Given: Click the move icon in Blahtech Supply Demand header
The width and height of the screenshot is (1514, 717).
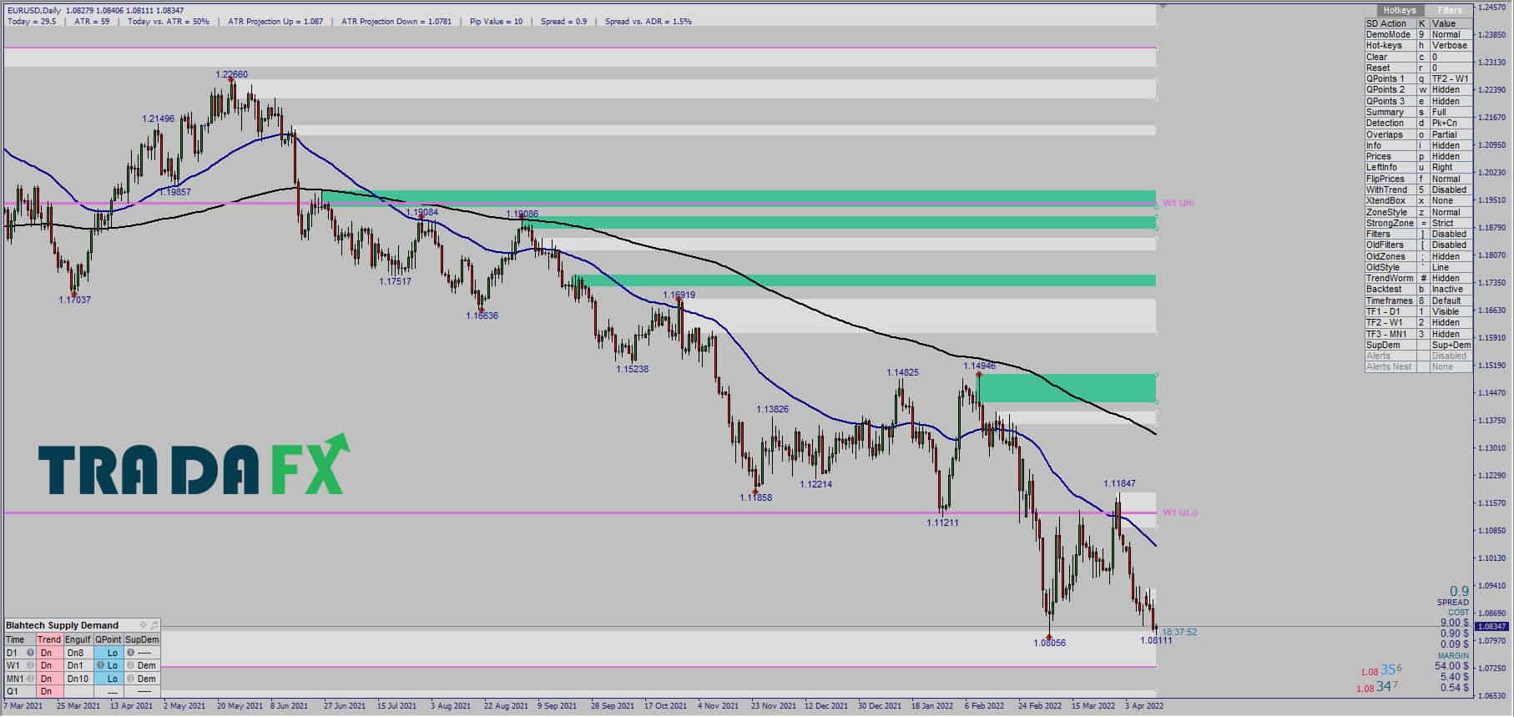Looking at the screenshot, I should pos(144,625).
